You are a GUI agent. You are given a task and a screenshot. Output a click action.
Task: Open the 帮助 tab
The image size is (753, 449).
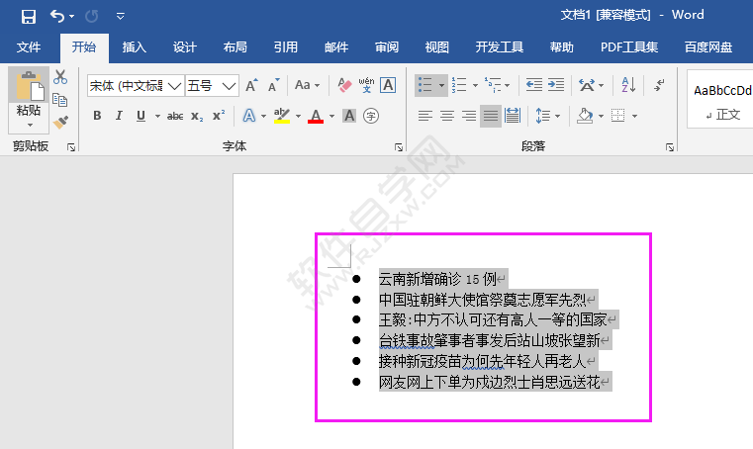(561, 47)
